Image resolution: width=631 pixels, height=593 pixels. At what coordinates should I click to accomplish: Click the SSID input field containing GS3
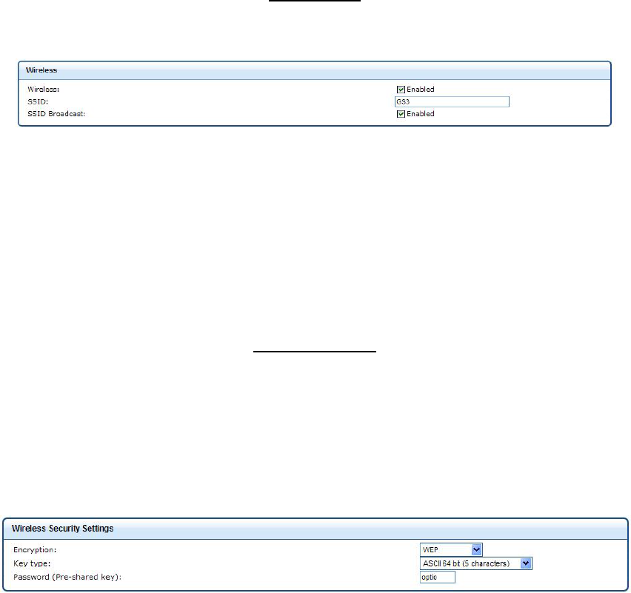click(452, 101)
